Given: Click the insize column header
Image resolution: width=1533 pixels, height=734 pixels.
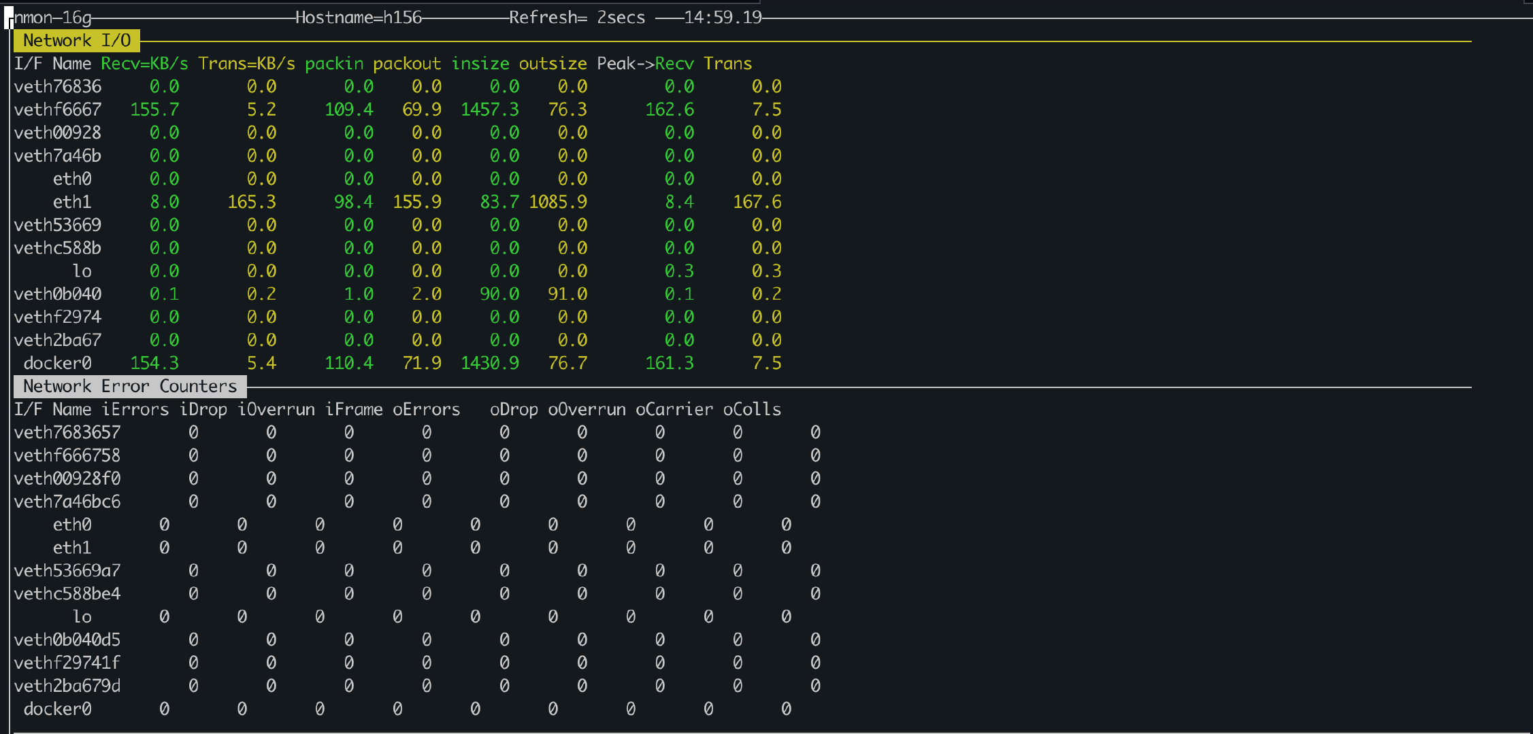Looking at the screenshot, I should point(480,64).
